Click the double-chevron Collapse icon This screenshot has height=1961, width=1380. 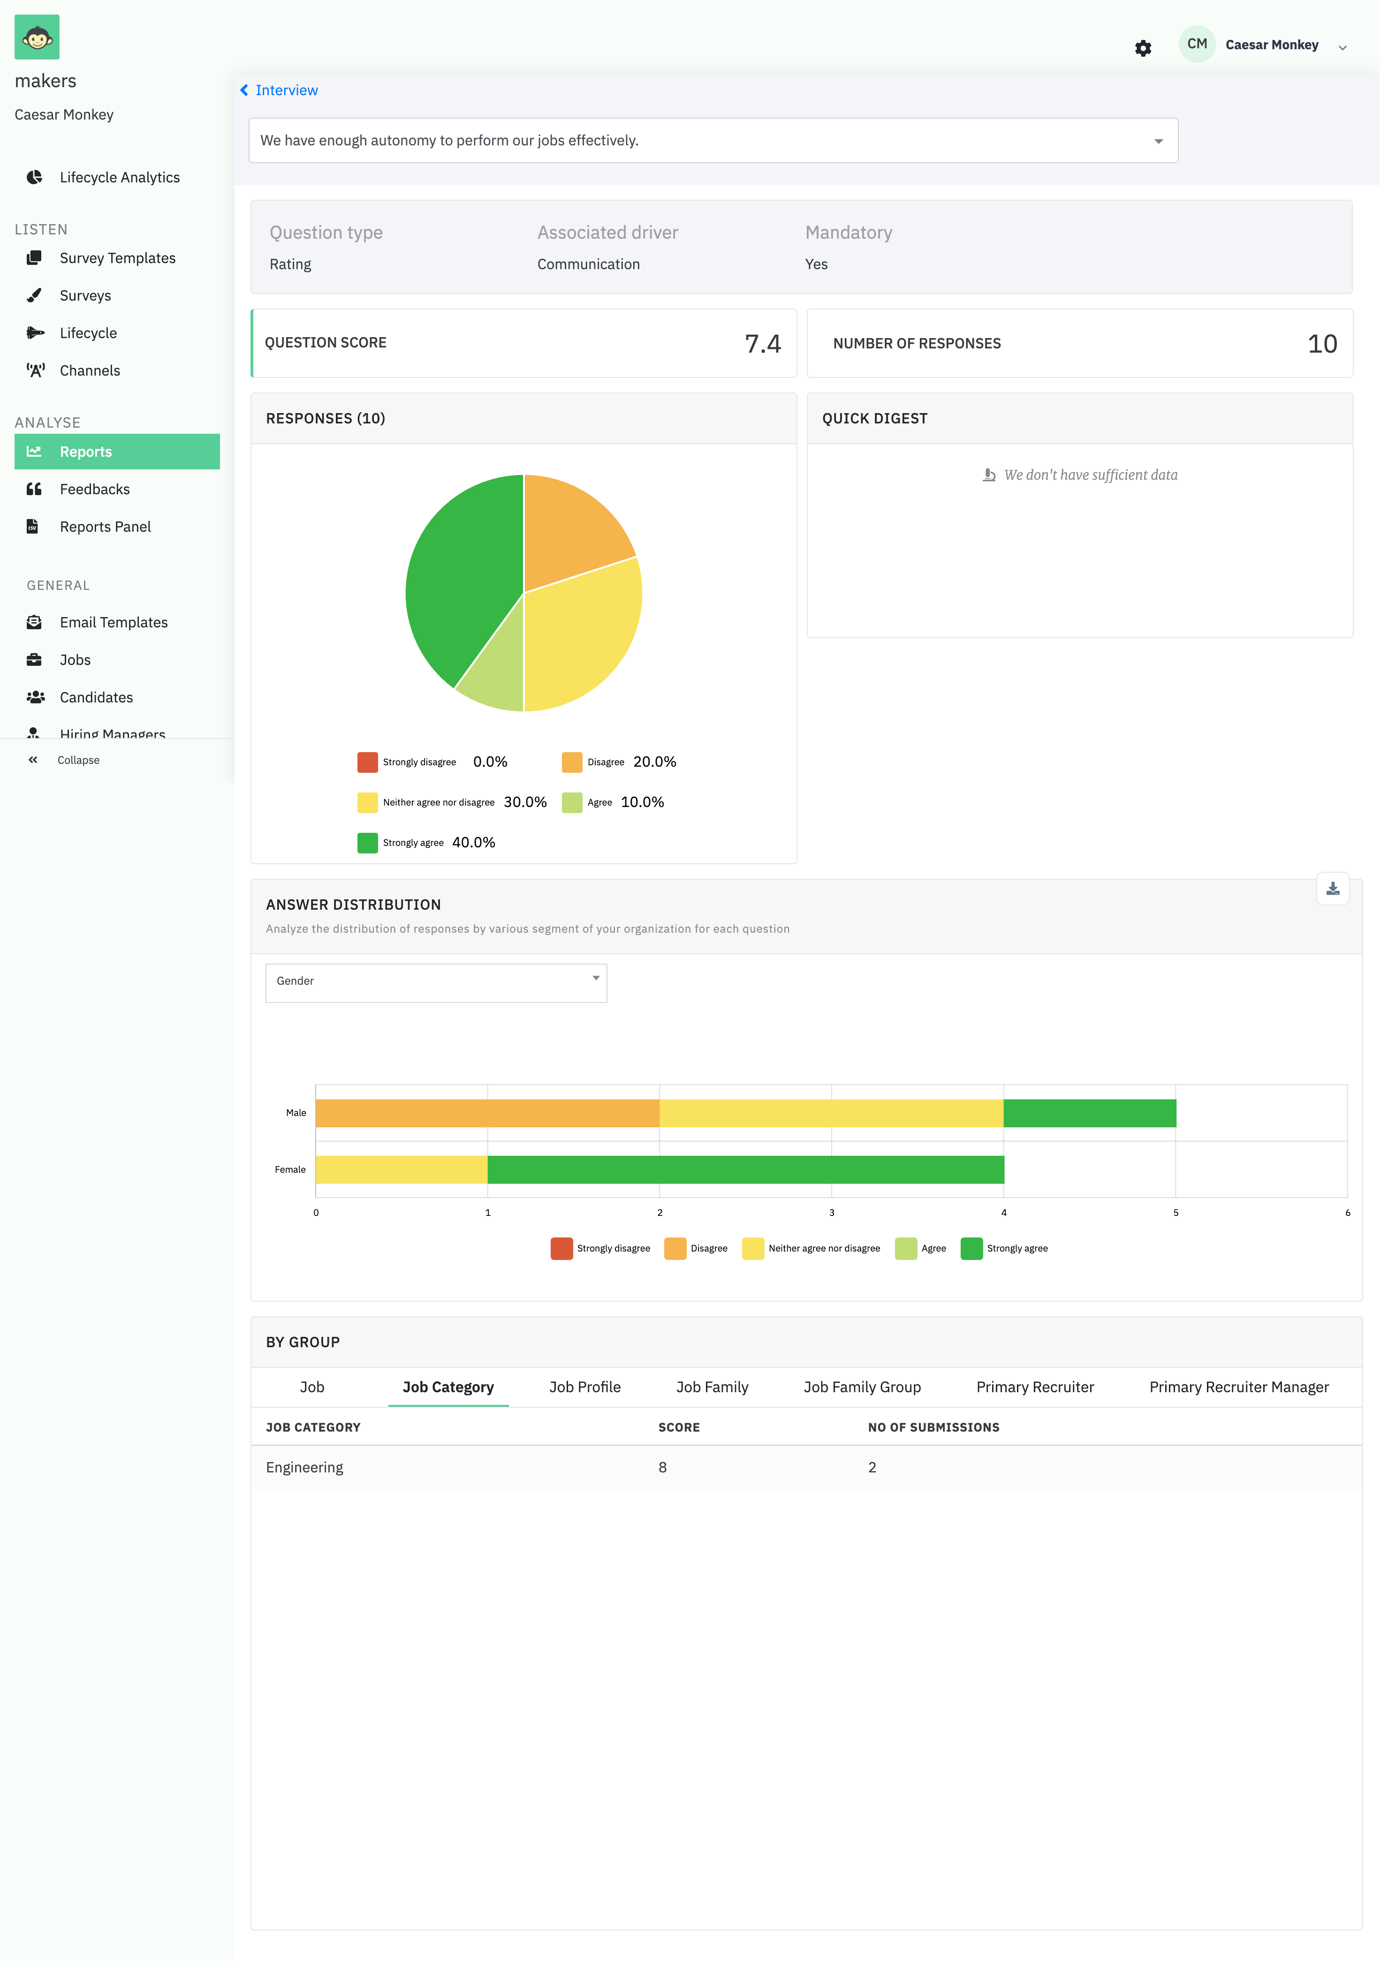pyautogui.click(x=32, y=760)
